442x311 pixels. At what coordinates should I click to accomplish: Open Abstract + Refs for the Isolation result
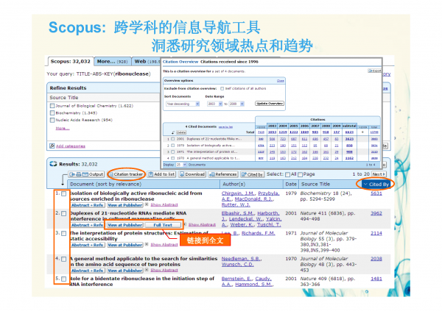click(88, 205)
